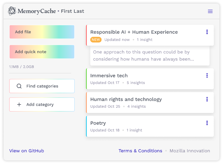Open options for Human rights and technology
The width and height of the screenshot is (223, 164).
[x=207, y=99]
